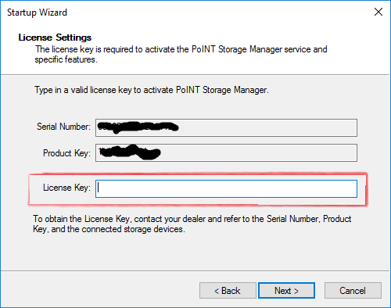Screen dimensions: 391x308
Task: Click the 'License Key:' label
Action: point(66,188)
